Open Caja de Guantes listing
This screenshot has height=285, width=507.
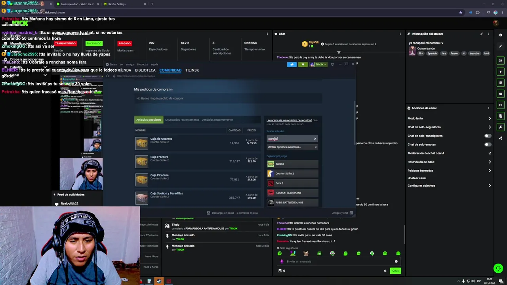197,143
